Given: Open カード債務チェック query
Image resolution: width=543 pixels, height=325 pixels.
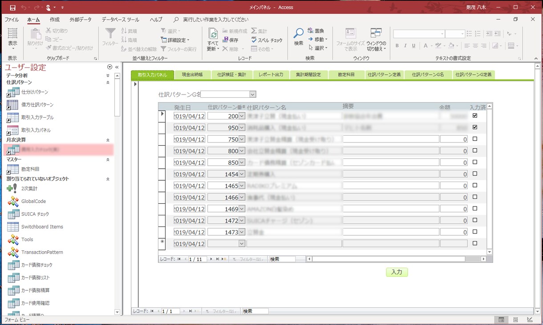Looking at the screenshot, I should click(x=30, y=265).
